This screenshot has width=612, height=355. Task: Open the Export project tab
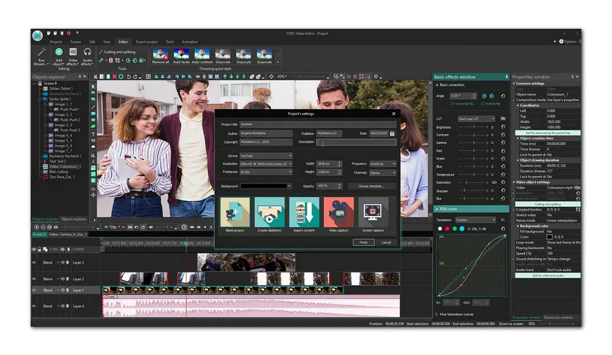click(147, 42)
